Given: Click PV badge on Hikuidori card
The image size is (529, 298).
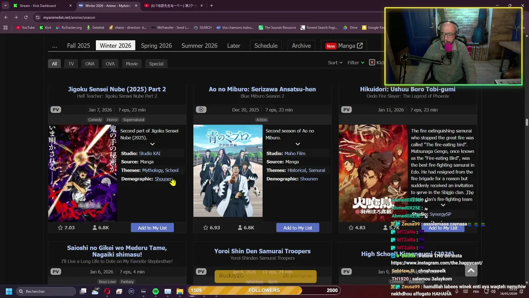Looking at the screenshot, I should [x=346, y=110].
